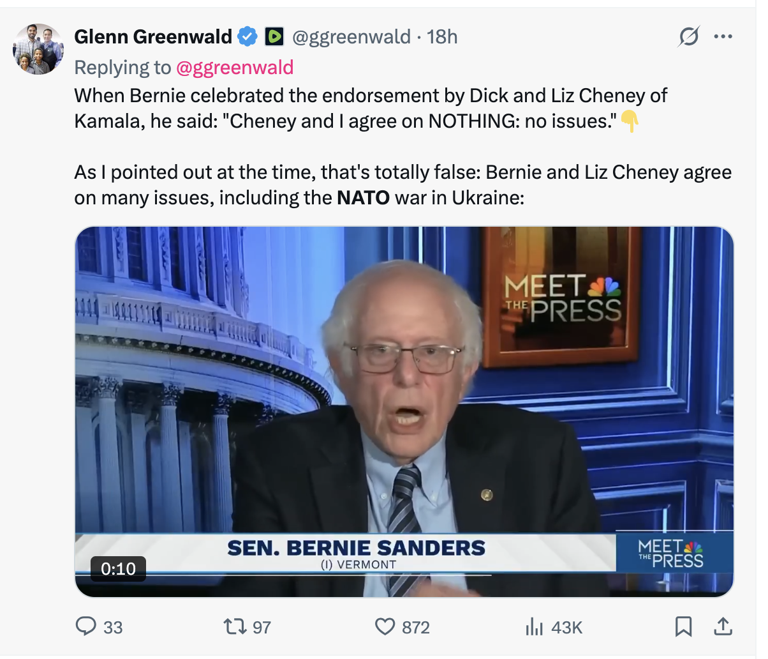
Task: Click the blue verified checkmark badge
Action: (247, 37)
